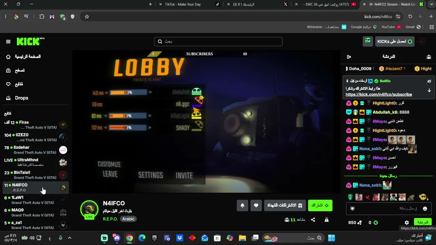This screenshot has width=436, height=245.
Task: Expand the pinned message down arrow
Action: (x=429, y=91)
